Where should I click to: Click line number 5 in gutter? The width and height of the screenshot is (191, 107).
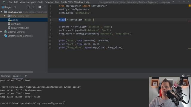(x=50, y=20)
